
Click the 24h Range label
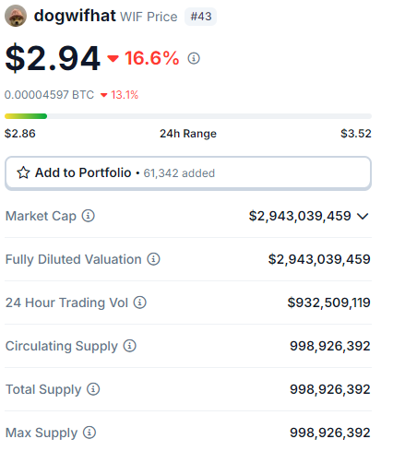pyautogui.click(x=188, y=134)
